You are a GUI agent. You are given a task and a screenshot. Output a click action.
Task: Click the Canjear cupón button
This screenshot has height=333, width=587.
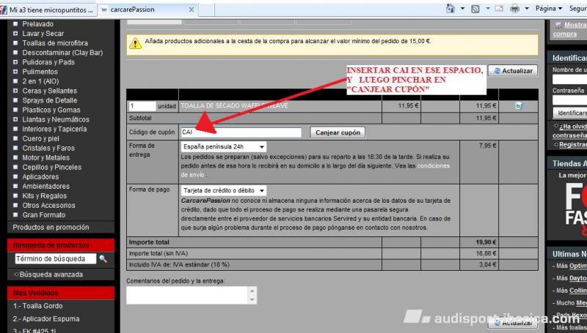(338, 132)
